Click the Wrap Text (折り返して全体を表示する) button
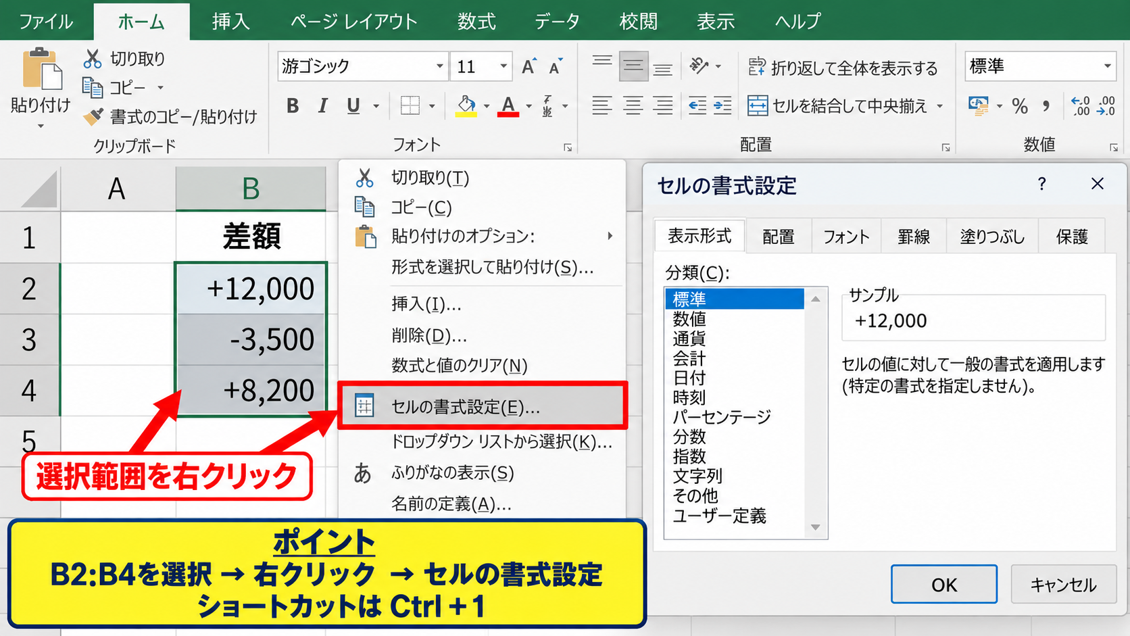 point(843,68)
